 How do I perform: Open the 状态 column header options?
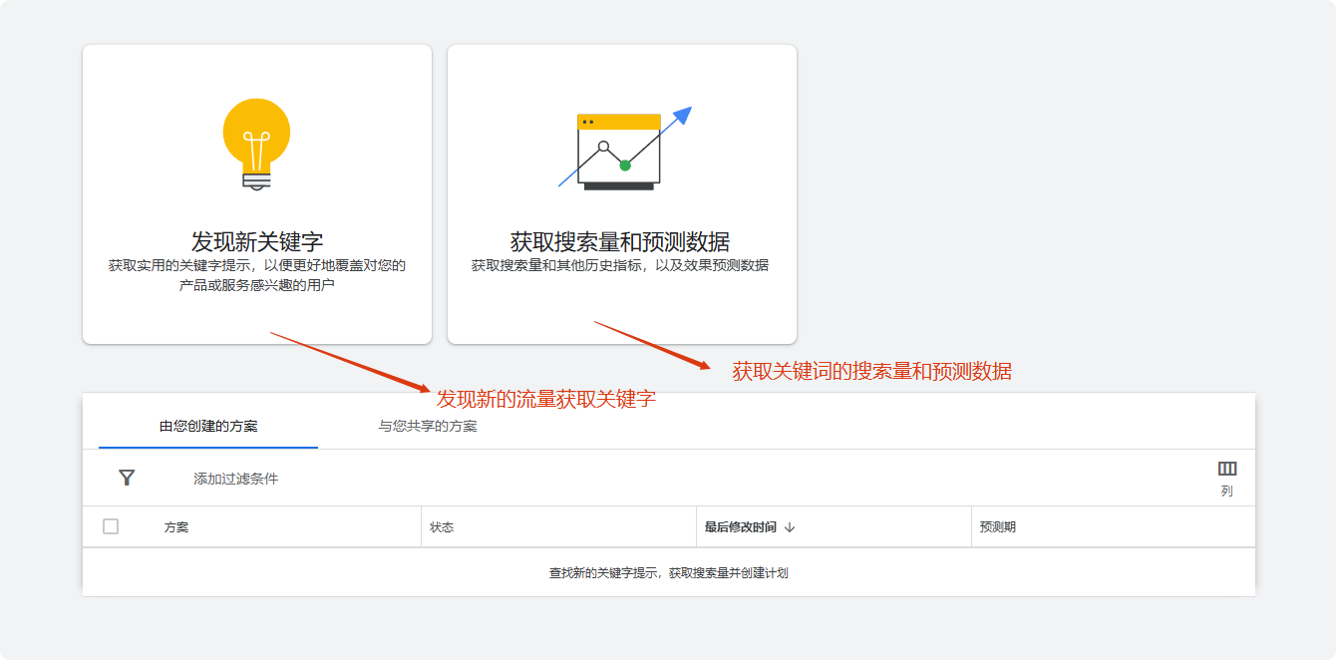441,525
